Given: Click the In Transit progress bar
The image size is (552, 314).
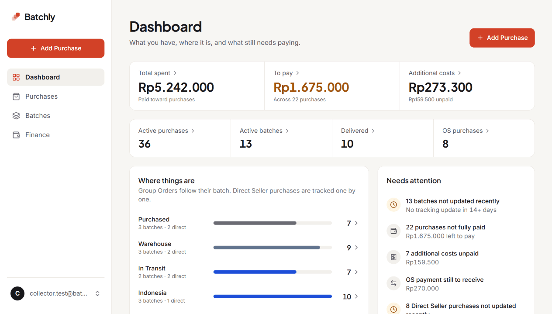Looking at the screenshot, I should tap(273, 272).
